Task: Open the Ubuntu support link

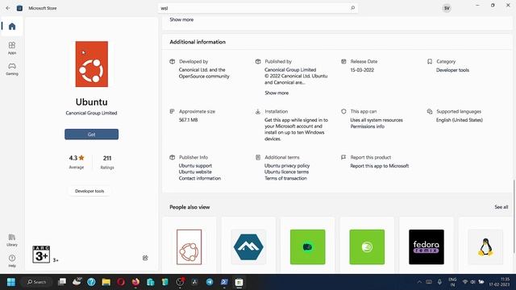Action: coord(195,166)
